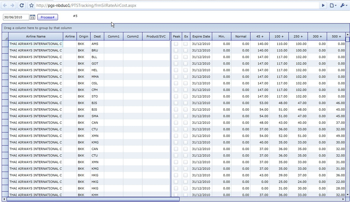Click 140.00 in the AMS row
350x202 pixels.
coord(260,44)
